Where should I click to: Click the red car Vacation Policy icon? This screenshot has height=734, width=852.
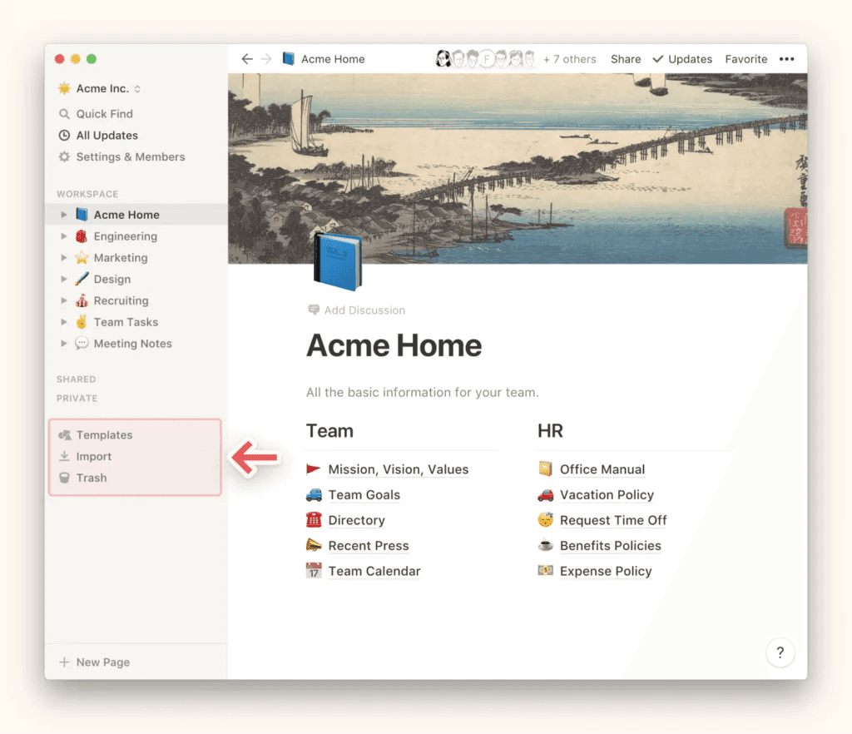[546, 494]
